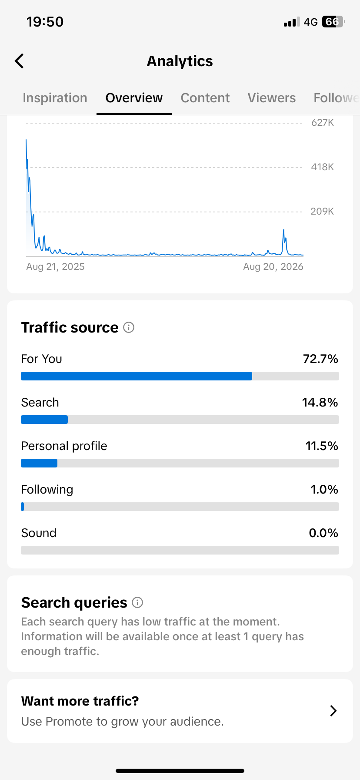Image resolution: width=360 pixels, height=780 pixels.
Task: Switch to the Inspiration tab
Action: 55,98
